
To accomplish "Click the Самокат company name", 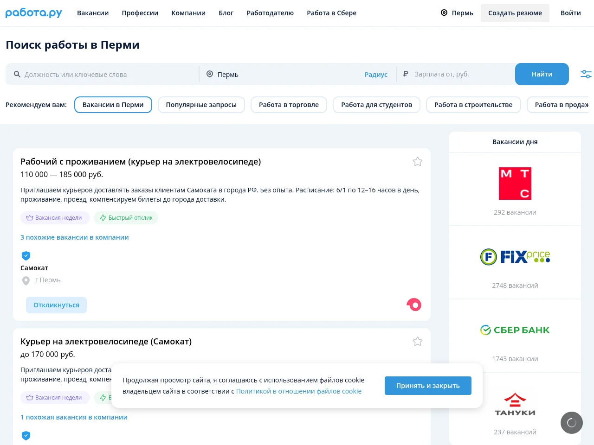I will 34,268.
